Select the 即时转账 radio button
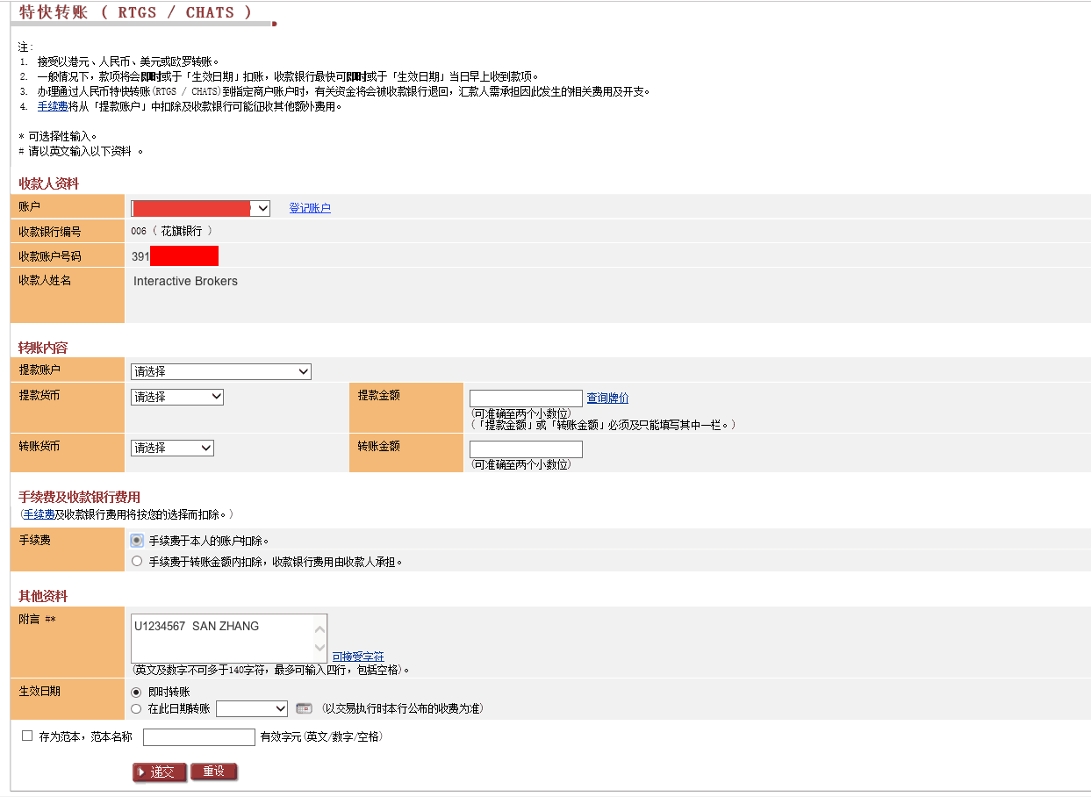This screenshot has height=797, width=1091. (136, 692)
